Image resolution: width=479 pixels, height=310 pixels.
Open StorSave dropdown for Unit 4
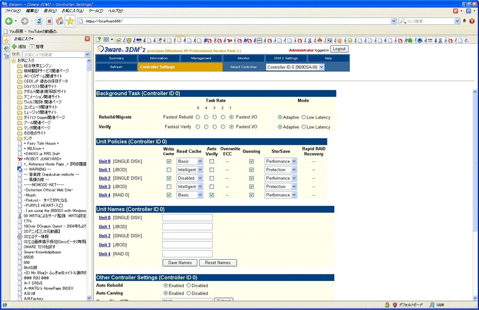click(281, 195)
